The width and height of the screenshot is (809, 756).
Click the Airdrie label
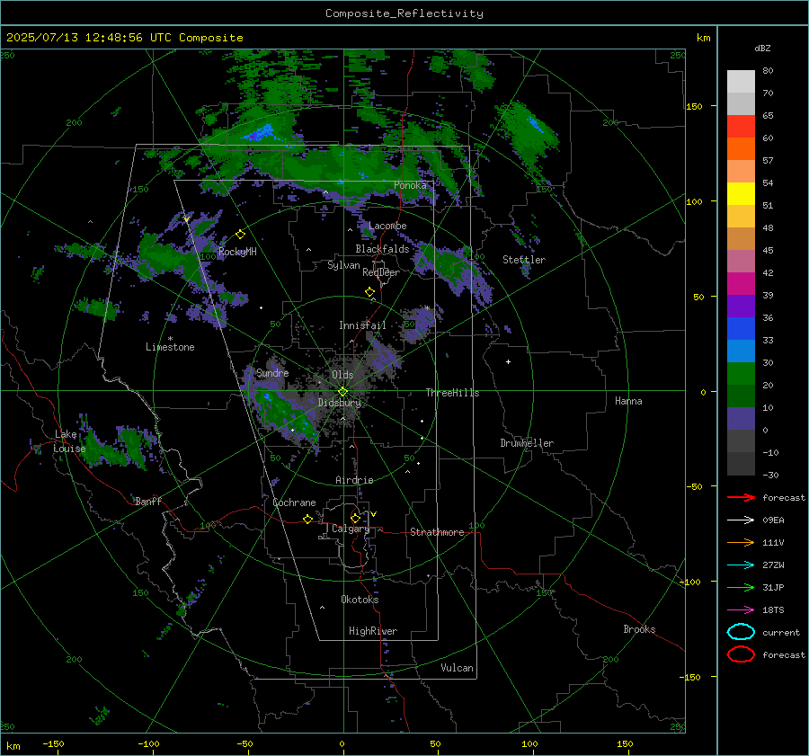(x=354, y=480)
